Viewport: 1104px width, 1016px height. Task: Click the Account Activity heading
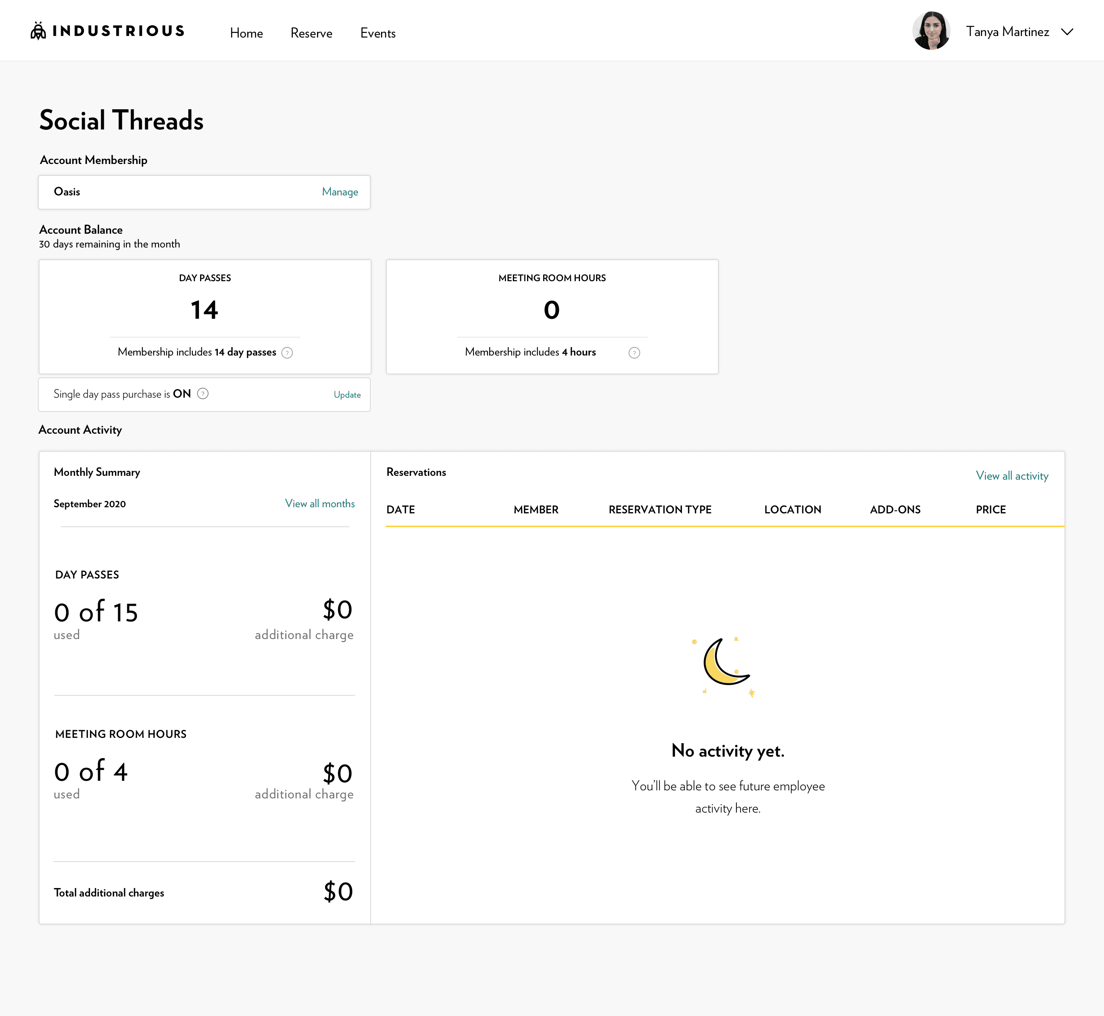click(x=80, y=430)
